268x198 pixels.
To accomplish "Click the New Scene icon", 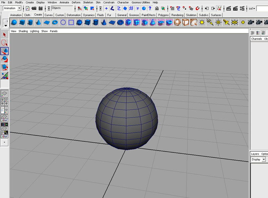I will point(27,8).
